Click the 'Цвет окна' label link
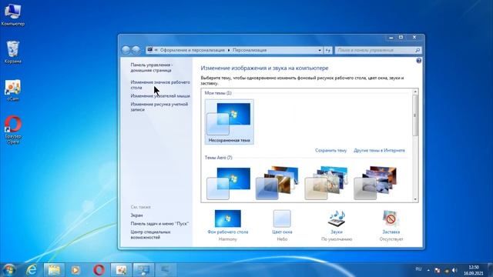 [x=282, y=232]
